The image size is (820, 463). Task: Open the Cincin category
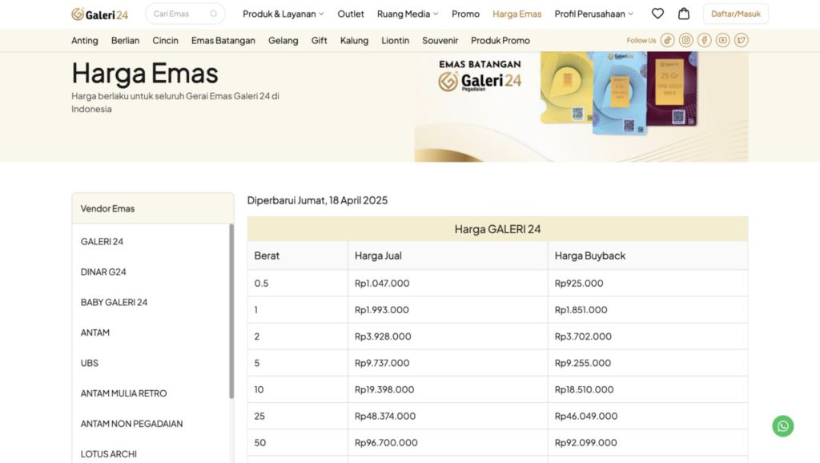pyautogui.click(x=165, y=40)
